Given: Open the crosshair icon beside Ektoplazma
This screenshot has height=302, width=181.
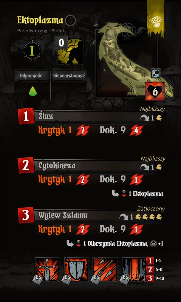Looking at the screenshot, I should point(70,20).
